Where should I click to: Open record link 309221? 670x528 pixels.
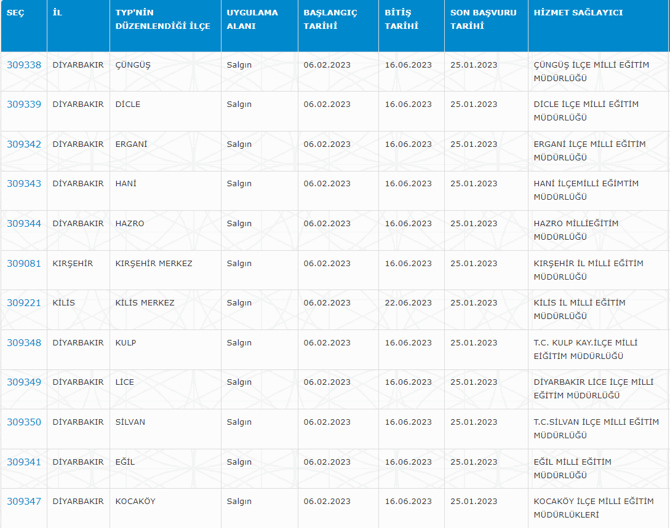(24, 302)
